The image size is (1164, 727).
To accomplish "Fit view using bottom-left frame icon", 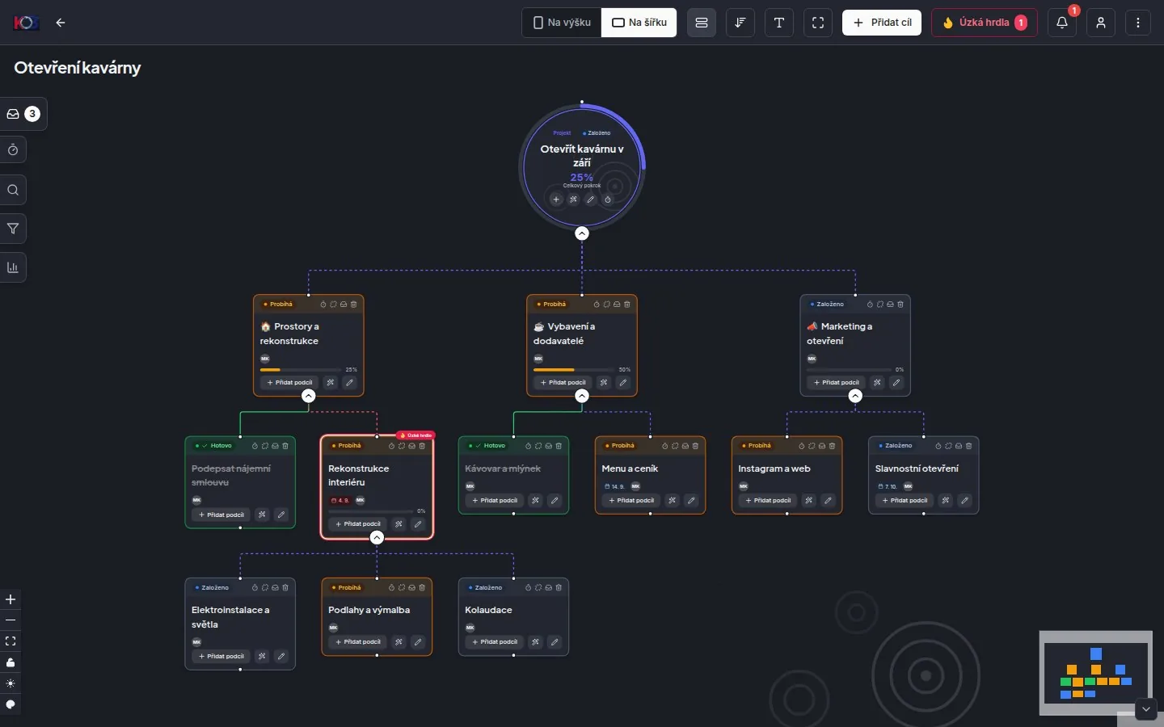I will 11,641.
